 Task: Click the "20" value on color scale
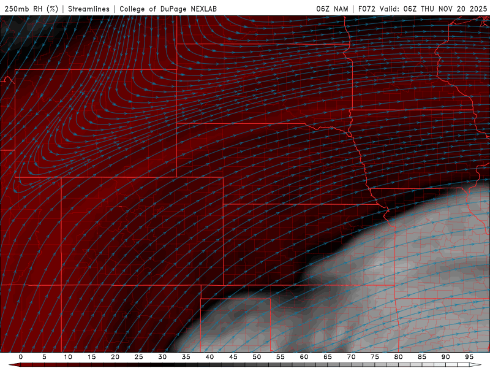click(115, 357)
